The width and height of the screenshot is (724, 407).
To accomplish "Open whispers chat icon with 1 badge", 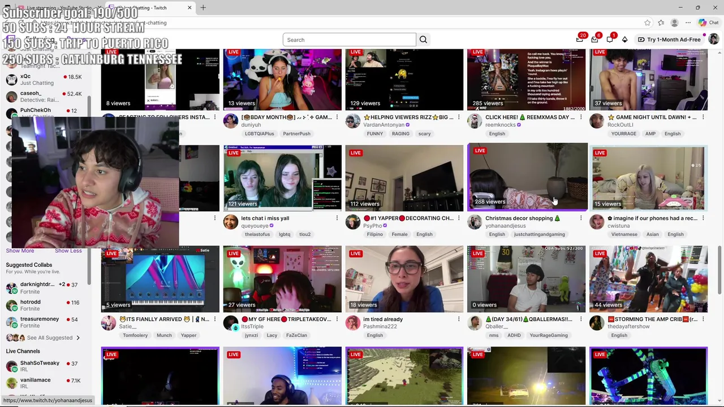I will tap(610, 40).
